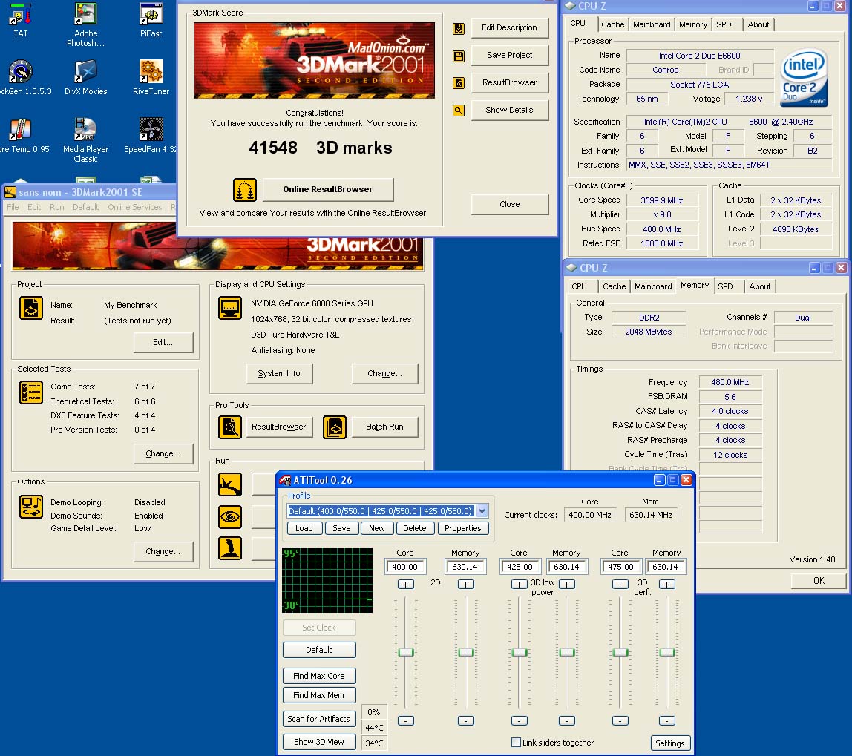The height and width of the screenshot is (756, 852).
Task: Increase 2D Core clock with plus button
Action: [x=406, y=585]
